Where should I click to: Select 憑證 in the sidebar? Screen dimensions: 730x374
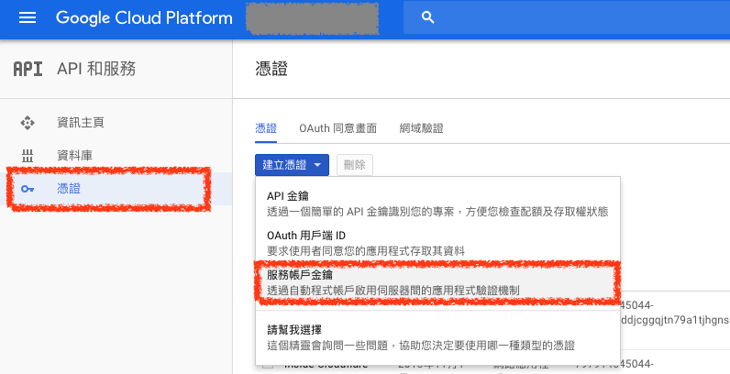(x=69, y=189)
